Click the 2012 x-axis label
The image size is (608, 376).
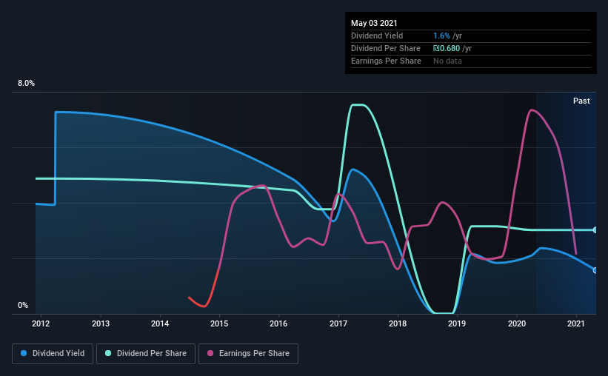pos(41,323)
